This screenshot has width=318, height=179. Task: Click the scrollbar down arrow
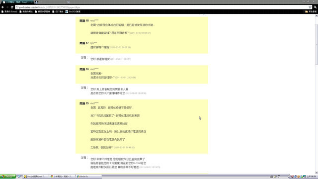[317, 173]
